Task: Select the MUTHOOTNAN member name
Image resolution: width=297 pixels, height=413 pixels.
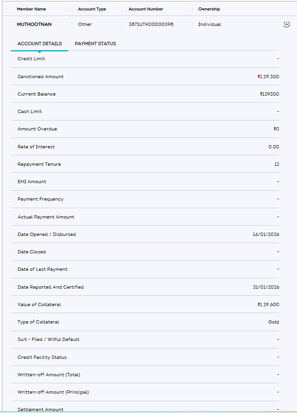Action: tap(34, 24)
